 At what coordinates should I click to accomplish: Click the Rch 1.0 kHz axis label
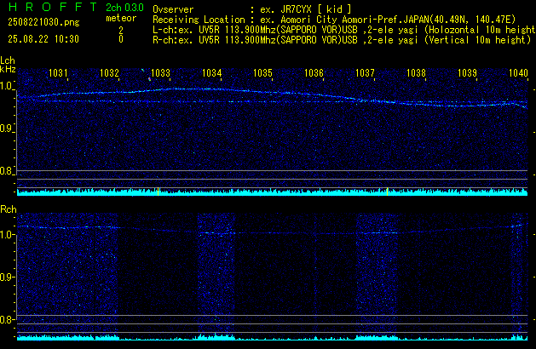(7, 235)
